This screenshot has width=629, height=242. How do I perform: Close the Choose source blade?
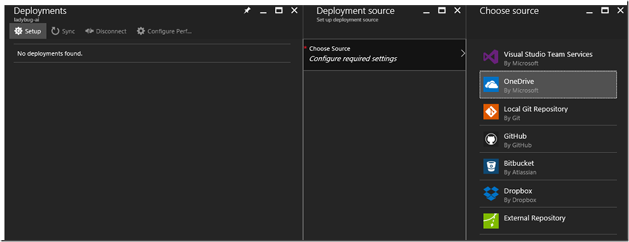[621, 11]
